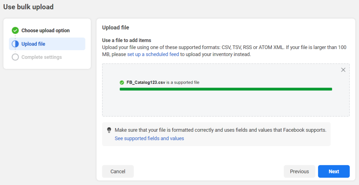Click the green upload progress bar

tap(226, 89)
